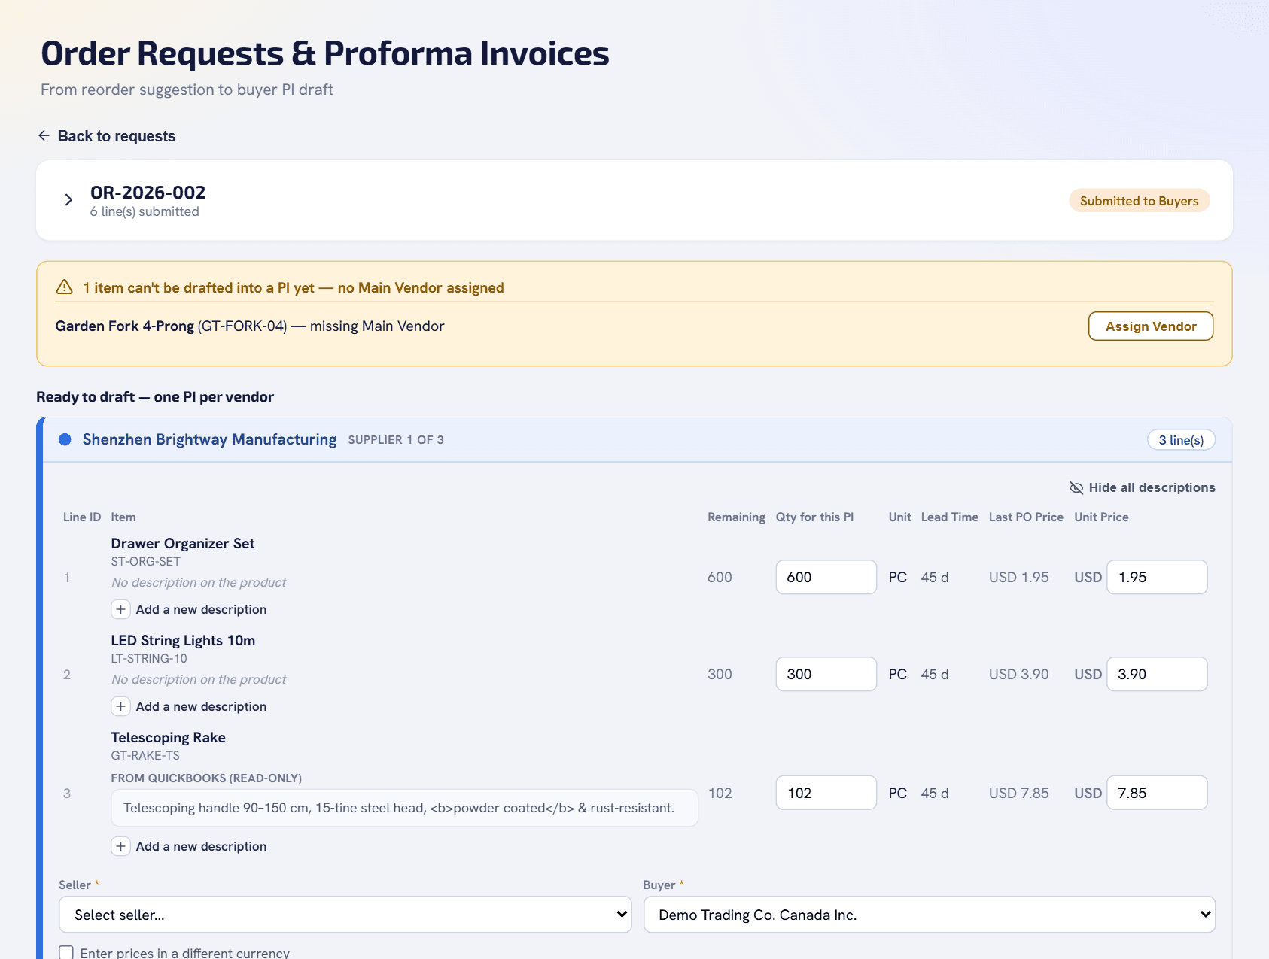The width and height of the screenshot is (1269, 959).
Task: Click the LED String Lights 10m item name
Action: point(183,640)
